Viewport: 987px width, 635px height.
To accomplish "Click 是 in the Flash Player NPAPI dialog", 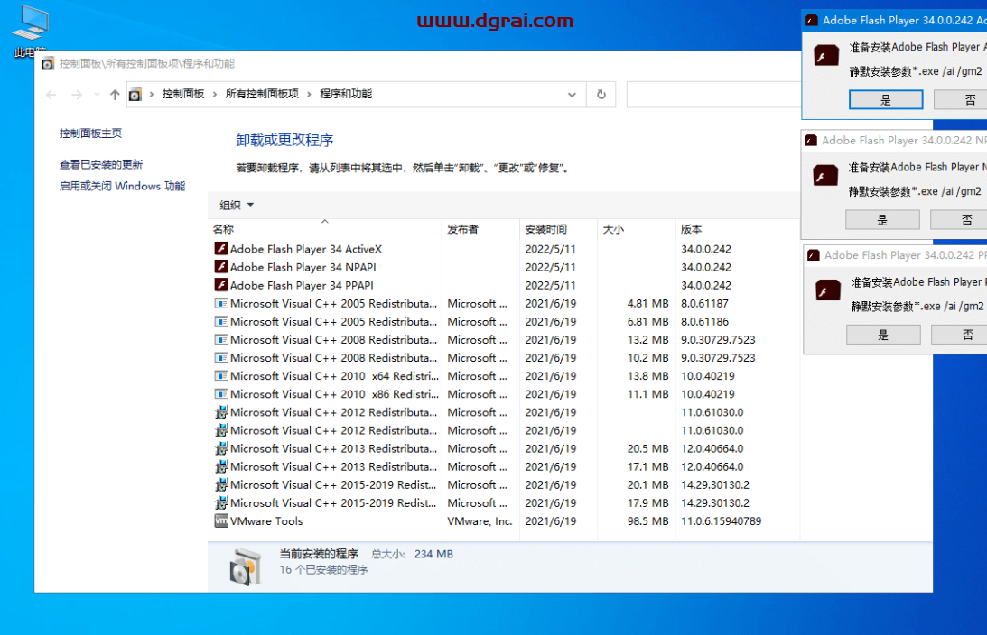I will (882, 220).
